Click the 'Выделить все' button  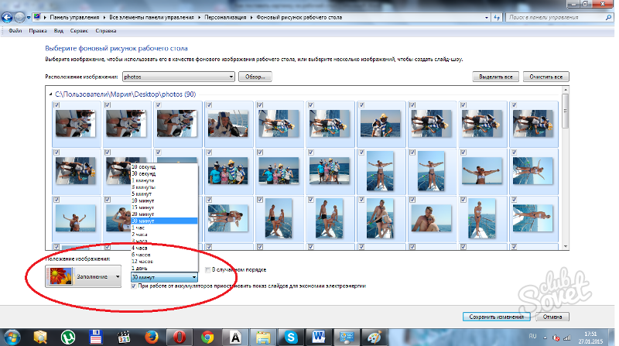click(x=494, y=77)
